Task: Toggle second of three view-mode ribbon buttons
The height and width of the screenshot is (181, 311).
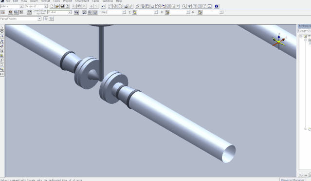Action: [x=90, y=12]
